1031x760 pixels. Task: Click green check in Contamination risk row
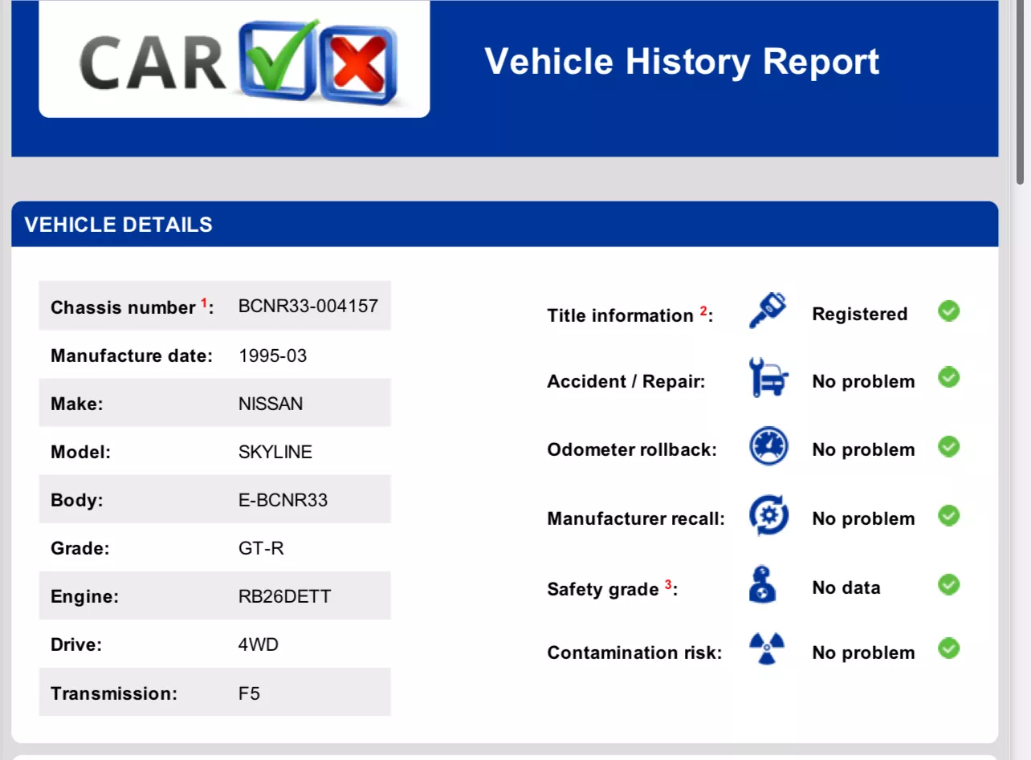(948, 648)
